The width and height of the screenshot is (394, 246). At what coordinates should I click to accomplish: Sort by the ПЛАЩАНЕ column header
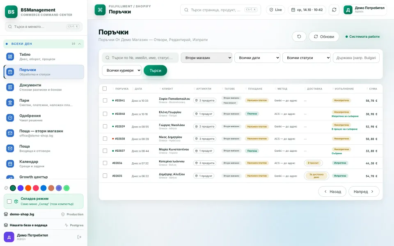[255, 89]
